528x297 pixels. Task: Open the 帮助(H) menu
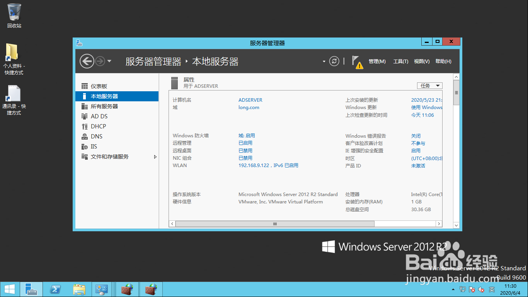[x=443, y=61]
